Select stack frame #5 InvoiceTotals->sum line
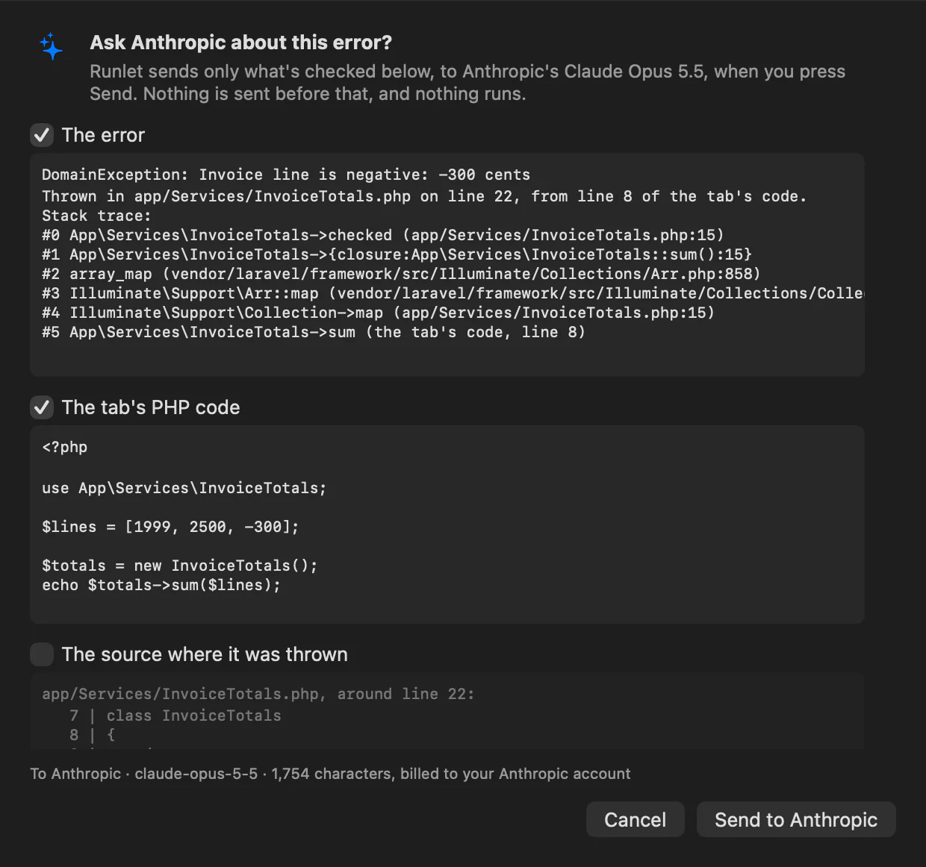This screenshot has height=867, width=926. point(314,332)
